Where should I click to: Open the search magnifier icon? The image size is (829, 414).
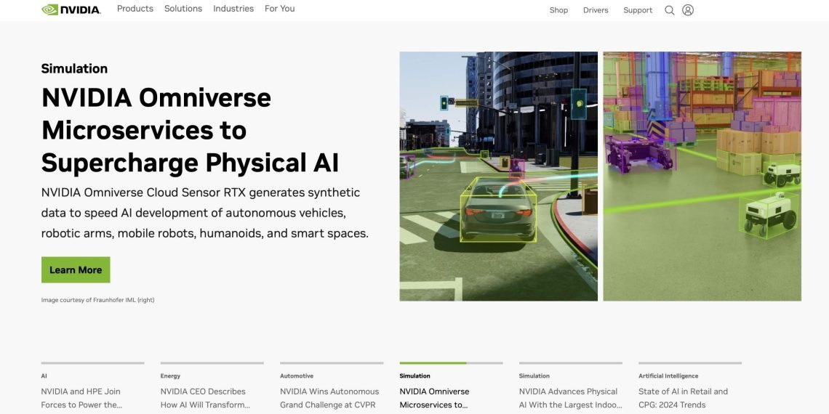coord(669,10)
